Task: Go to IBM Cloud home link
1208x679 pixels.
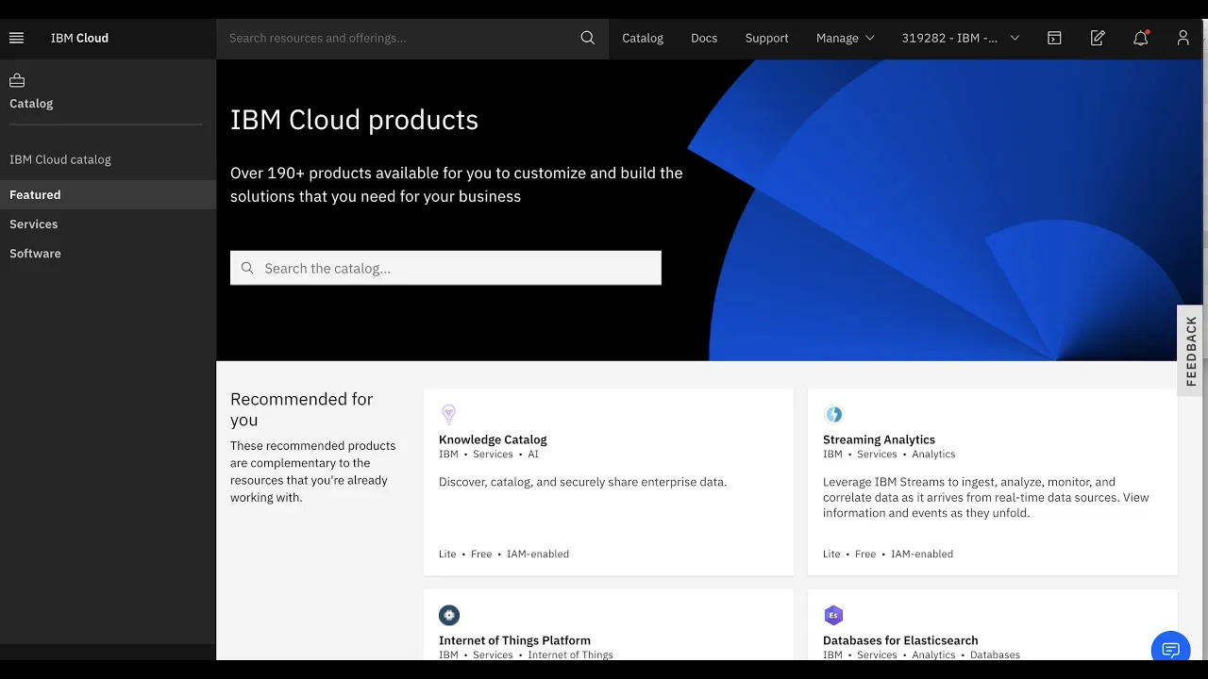Action: tap(79, 38)
